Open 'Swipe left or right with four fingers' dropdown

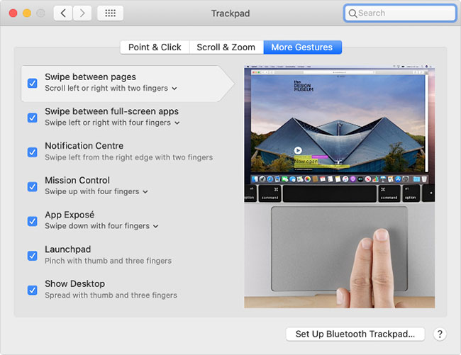[112, 123]
